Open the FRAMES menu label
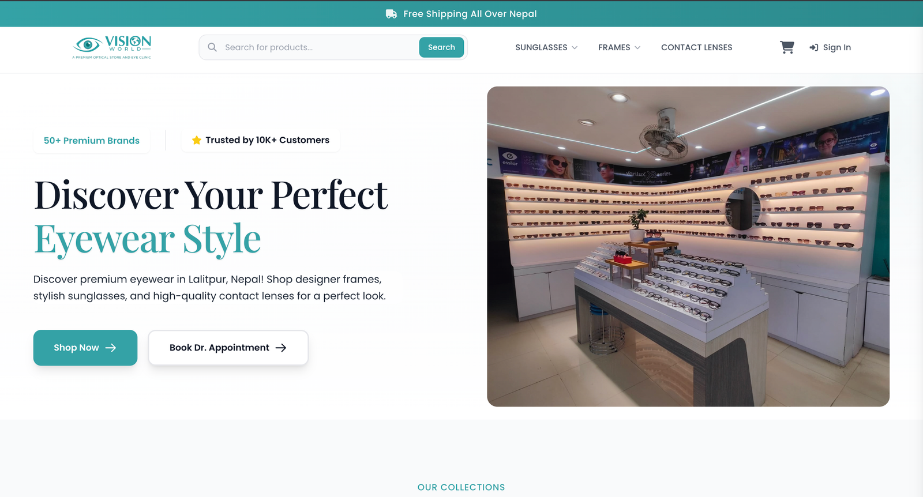Viewport: 923px width, 497px height. pos(614,47)
